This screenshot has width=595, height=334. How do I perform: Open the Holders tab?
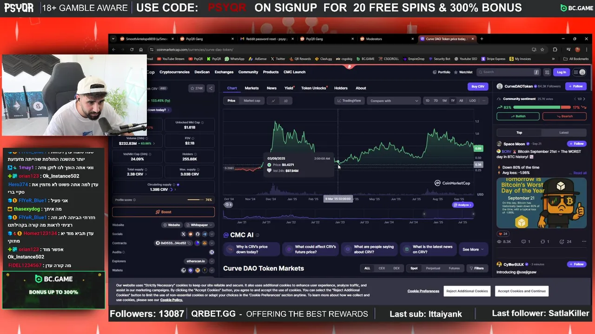click(x=341, y=88)
